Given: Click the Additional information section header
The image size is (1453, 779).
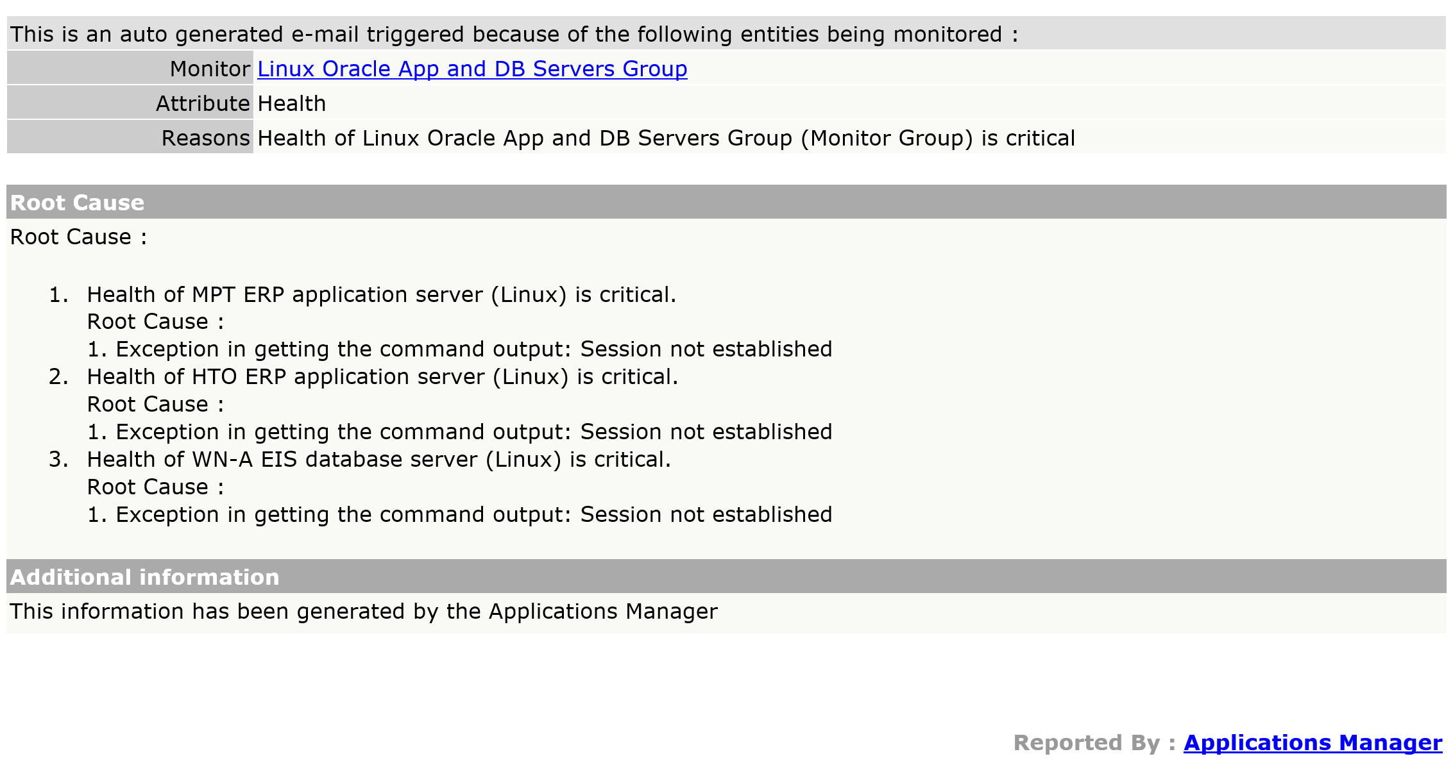Looking at the screenshot, I should 144,577.
